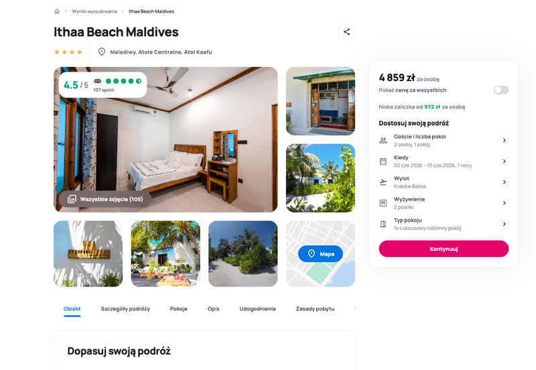Click the calendar icon beside Kiedy
The width and height of the screenshot is (536, 370).
(x=383, y=161)
